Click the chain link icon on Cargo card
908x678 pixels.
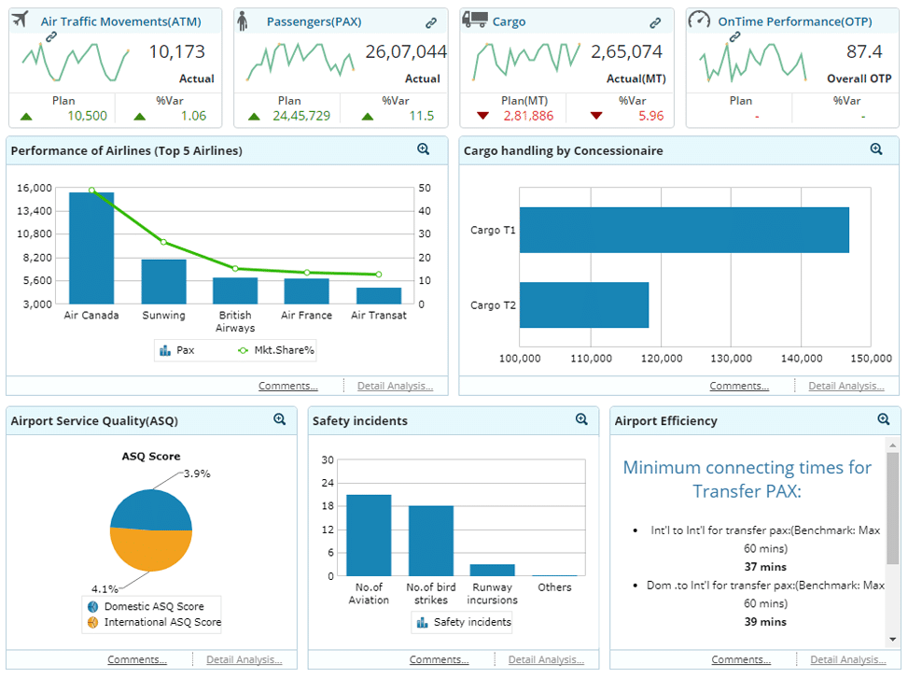pos(656,22)
